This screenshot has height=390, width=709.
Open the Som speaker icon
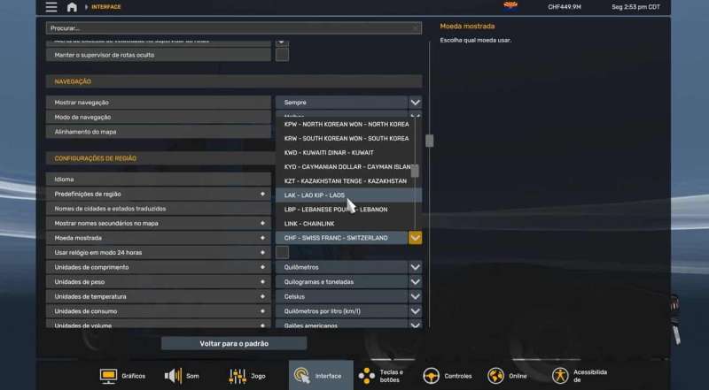tap(173, 376)
